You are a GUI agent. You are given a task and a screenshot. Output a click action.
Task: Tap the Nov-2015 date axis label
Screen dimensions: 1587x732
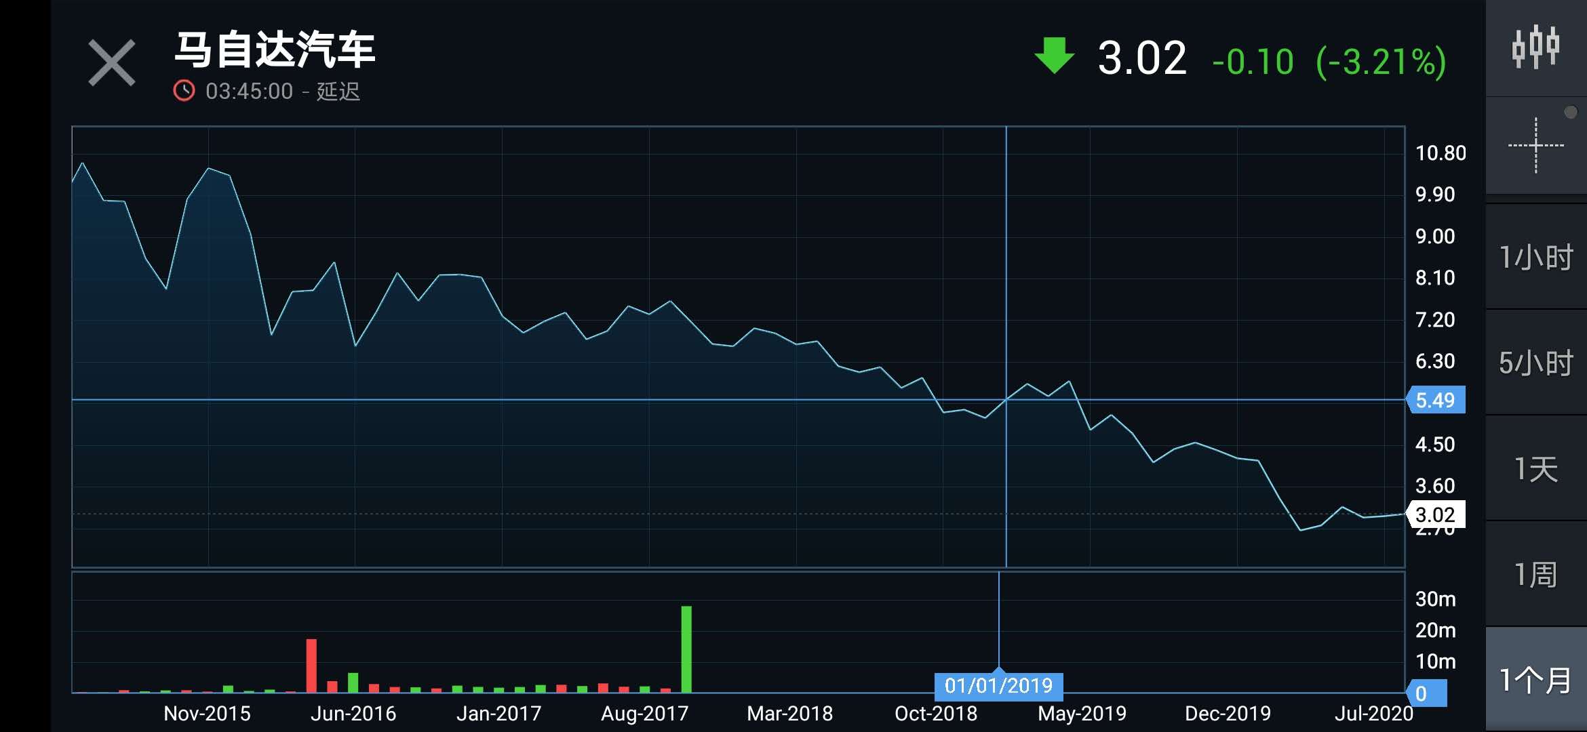click(x=207, y=713)
